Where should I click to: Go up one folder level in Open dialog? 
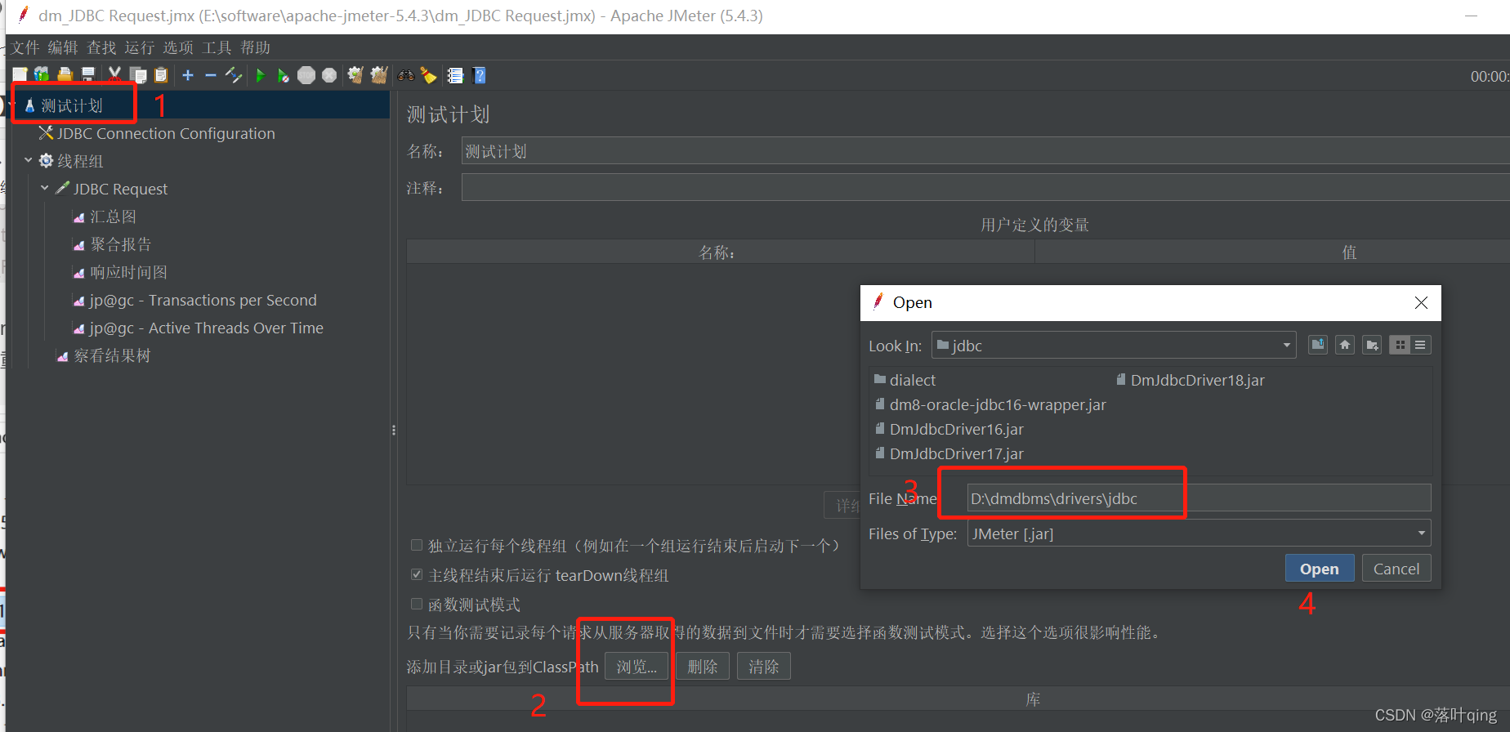(1318, 345)
